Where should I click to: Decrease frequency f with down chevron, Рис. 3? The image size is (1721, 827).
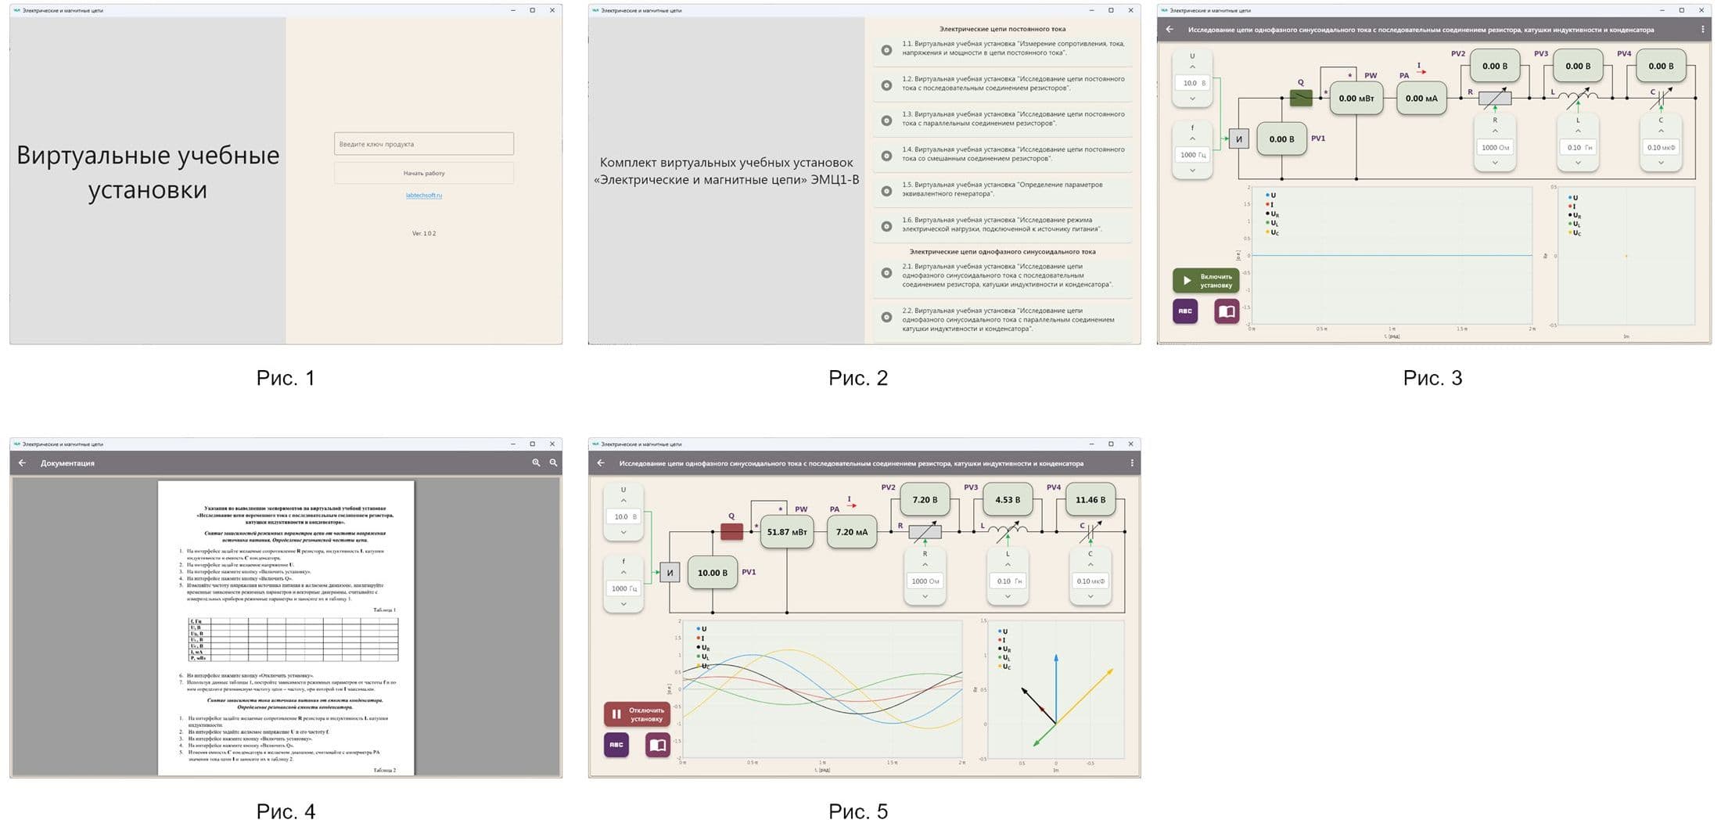tap(1192, 170)
